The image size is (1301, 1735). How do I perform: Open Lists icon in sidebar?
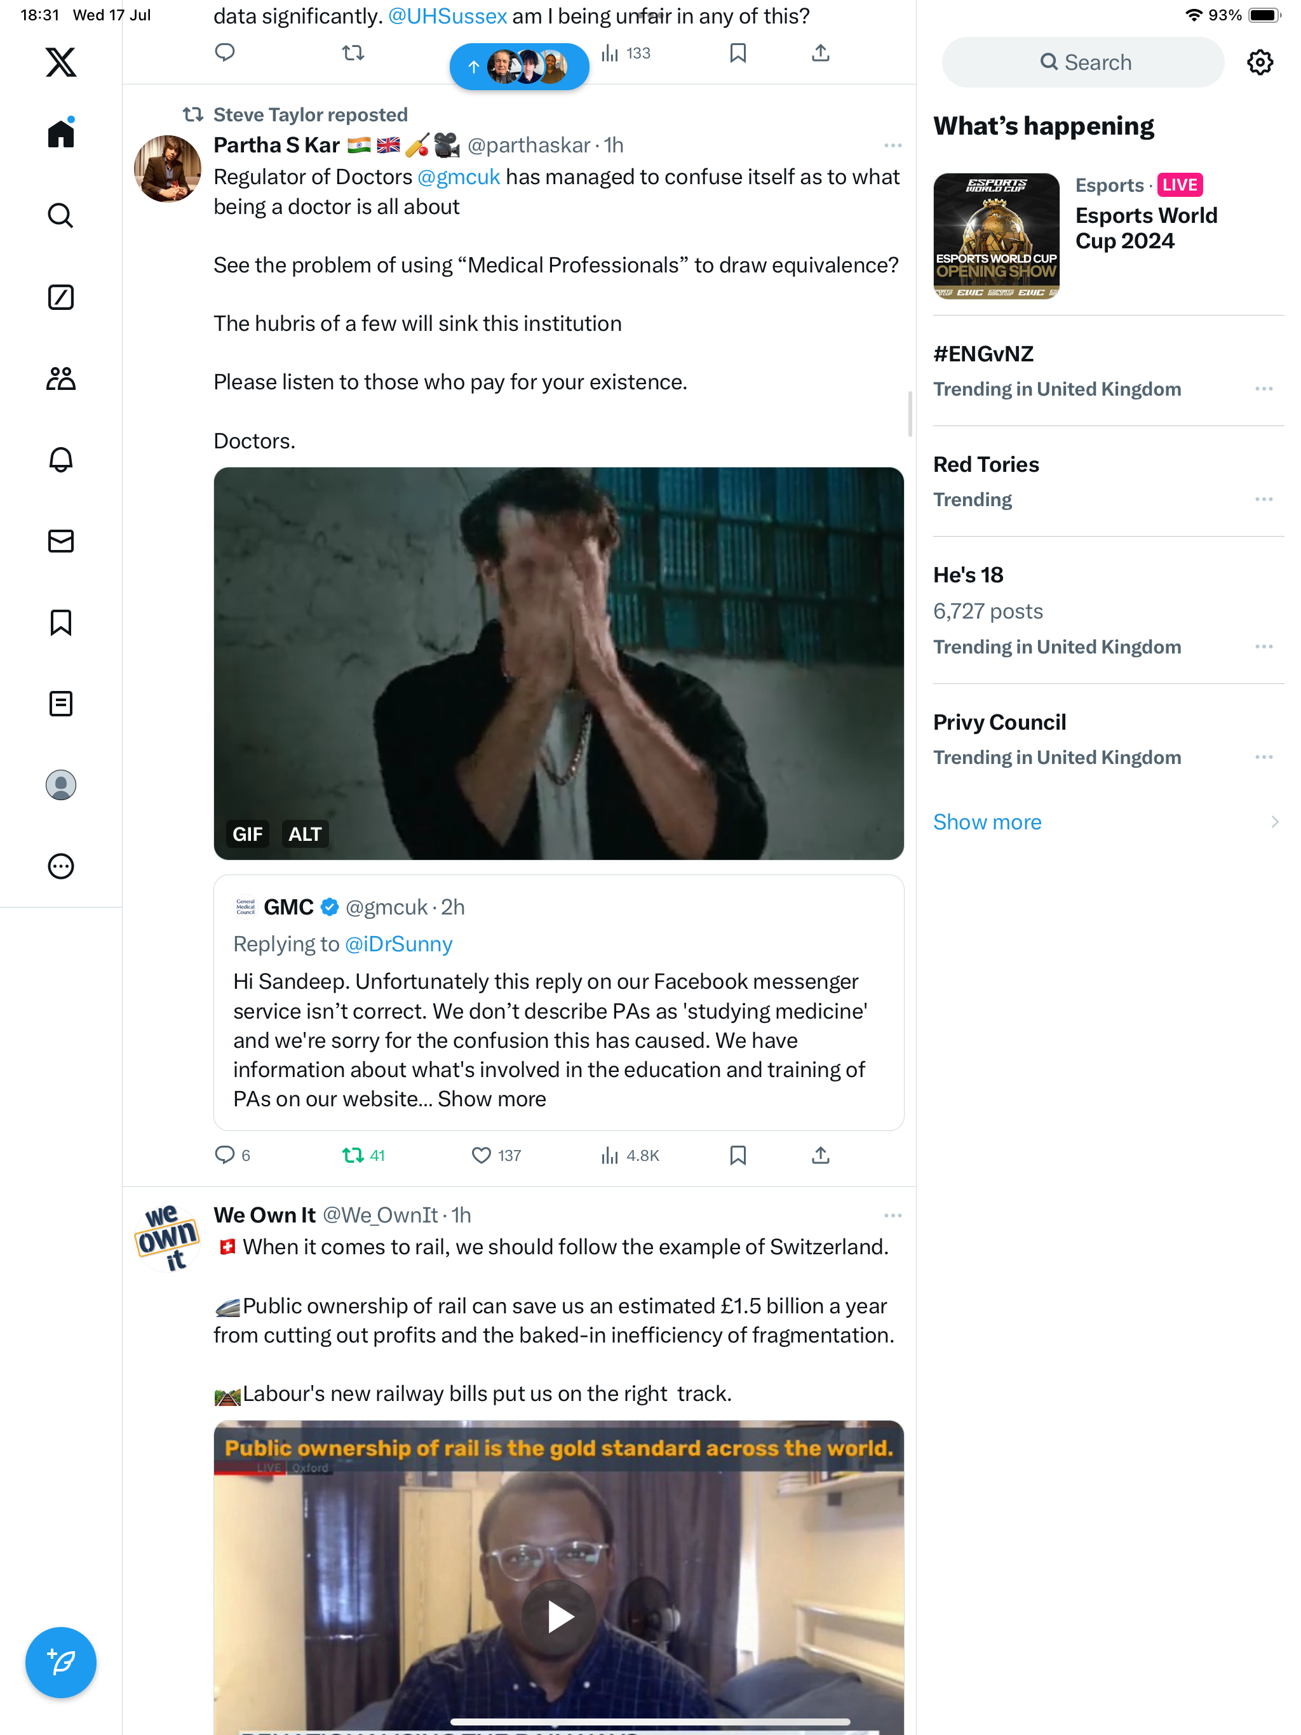[60, 704]
